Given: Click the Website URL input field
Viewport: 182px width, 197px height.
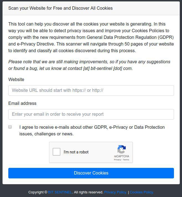Looking at the screenshot, I should pos(91,90).
